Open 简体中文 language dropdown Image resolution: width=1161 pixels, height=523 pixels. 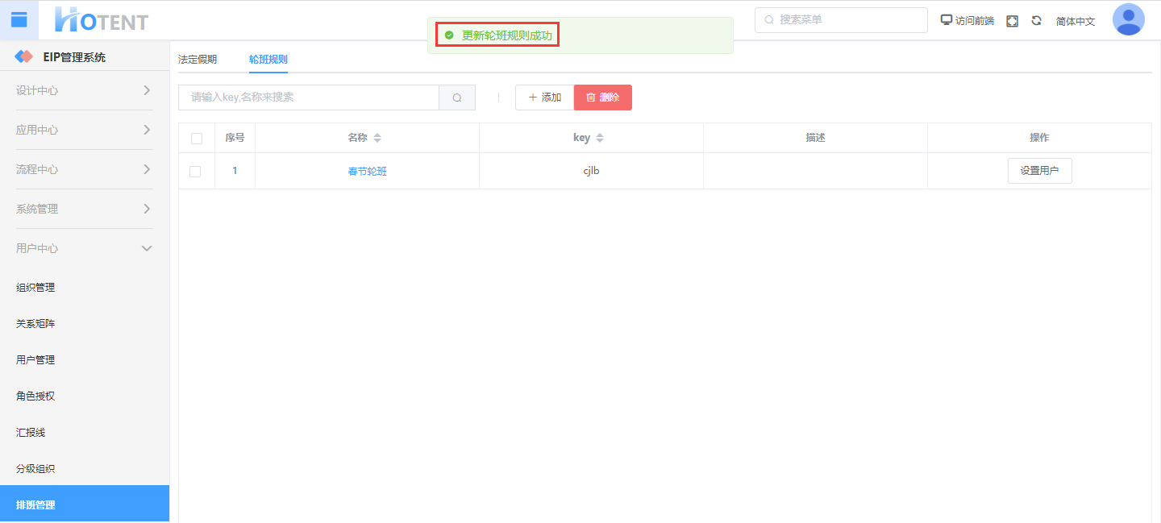click(1076, 22)
